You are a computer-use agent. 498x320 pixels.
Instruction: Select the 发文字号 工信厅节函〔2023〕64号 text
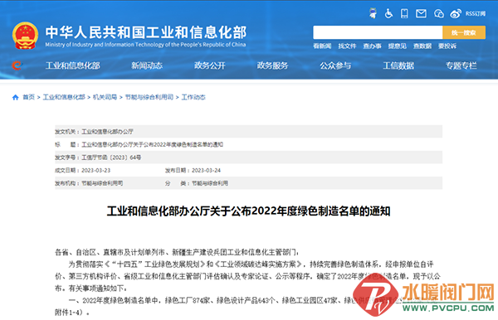(98, 158)
